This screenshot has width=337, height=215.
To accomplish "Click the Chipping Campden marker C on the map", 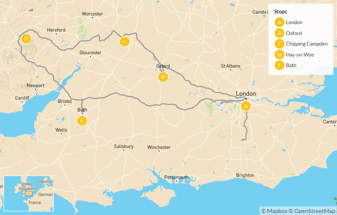I will coord(125,41).
